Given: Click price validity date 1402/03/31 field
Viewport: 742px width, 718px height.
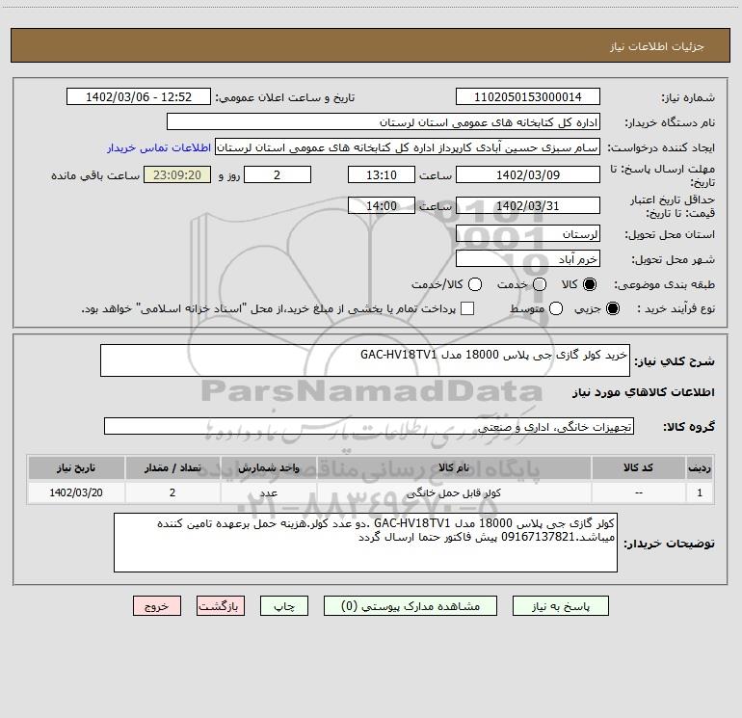Looking at the screenshot, I should pos(528,205).
